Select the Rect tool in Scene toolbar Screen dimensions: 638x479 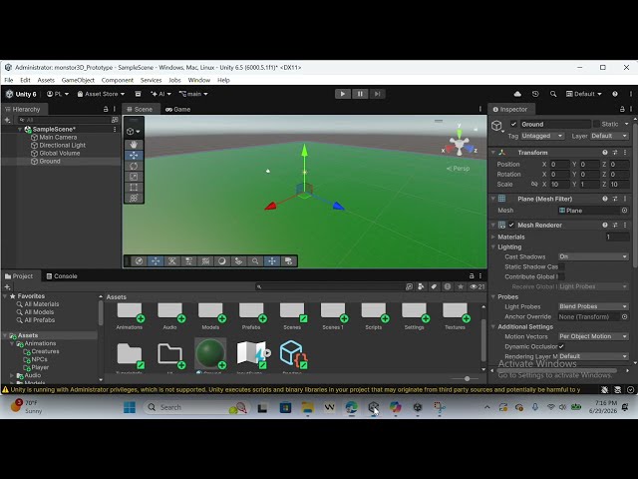coord(134,188)
